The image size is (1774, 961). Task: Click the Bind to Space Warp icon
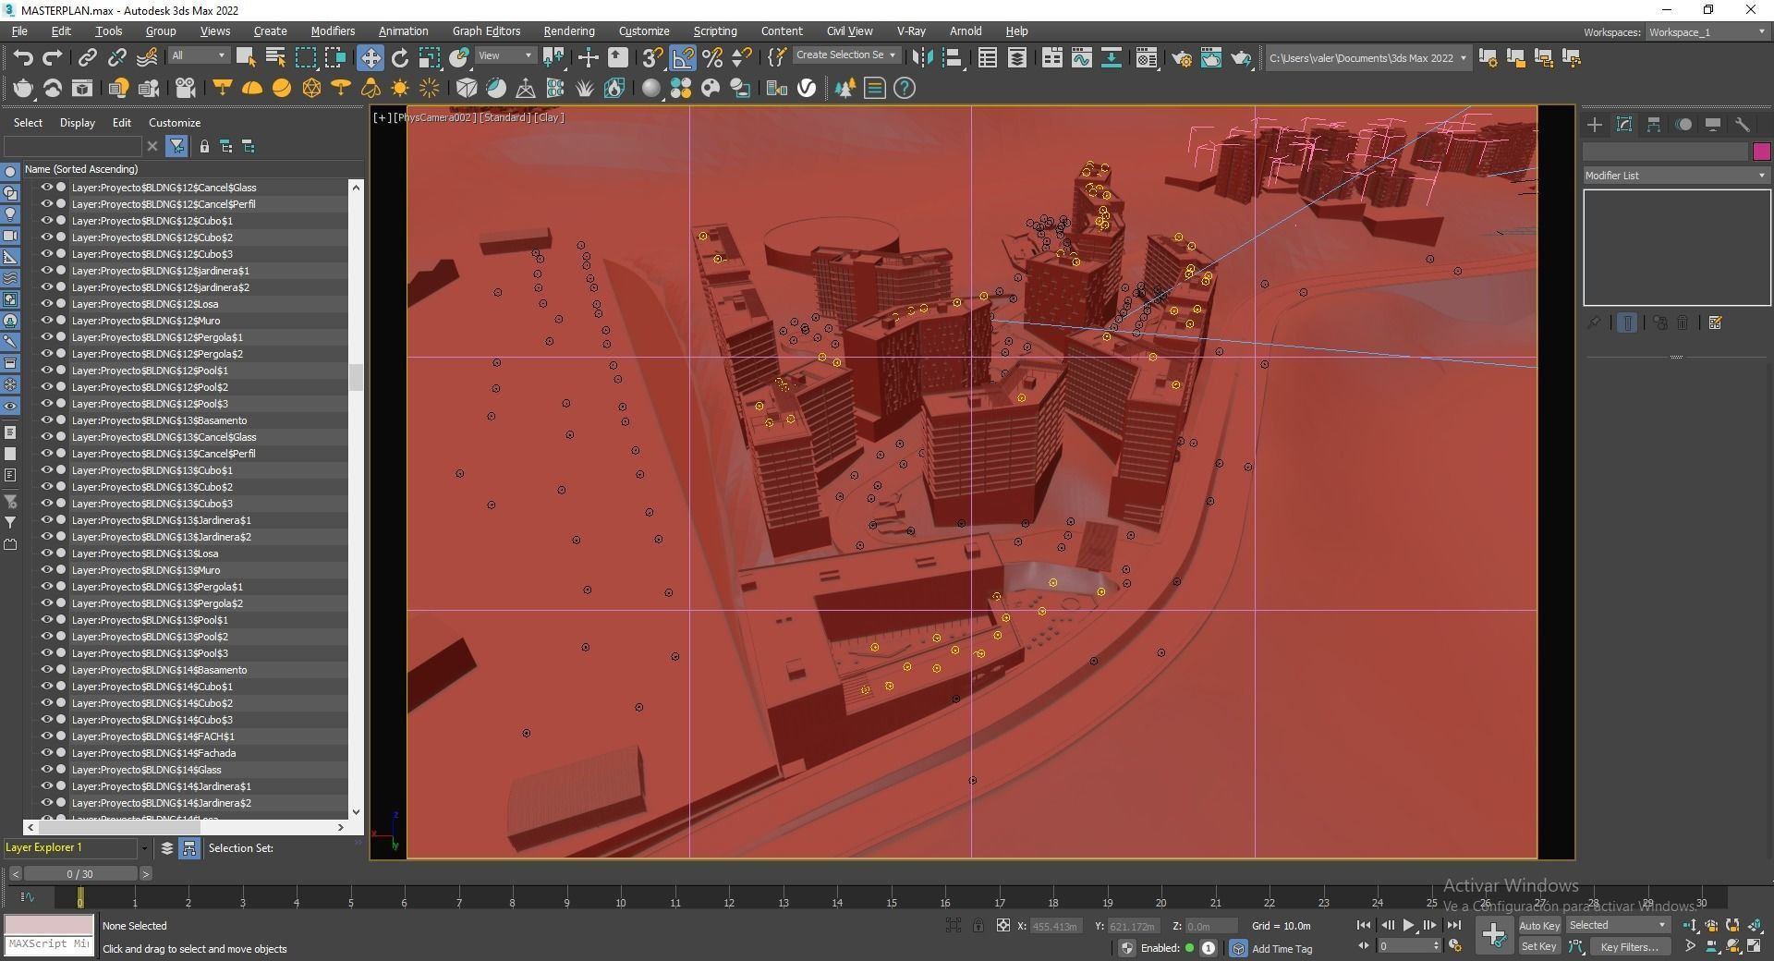(x=147, y=57)
